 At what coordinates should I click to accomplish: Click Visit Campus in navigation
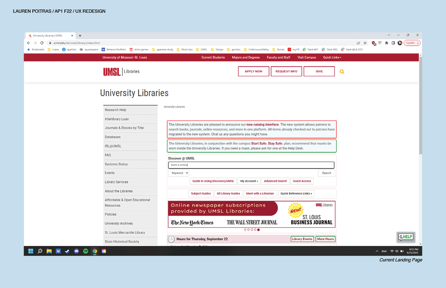coord(307,58)
